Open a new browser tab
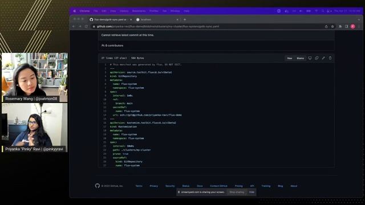 [x=185, y=19]
